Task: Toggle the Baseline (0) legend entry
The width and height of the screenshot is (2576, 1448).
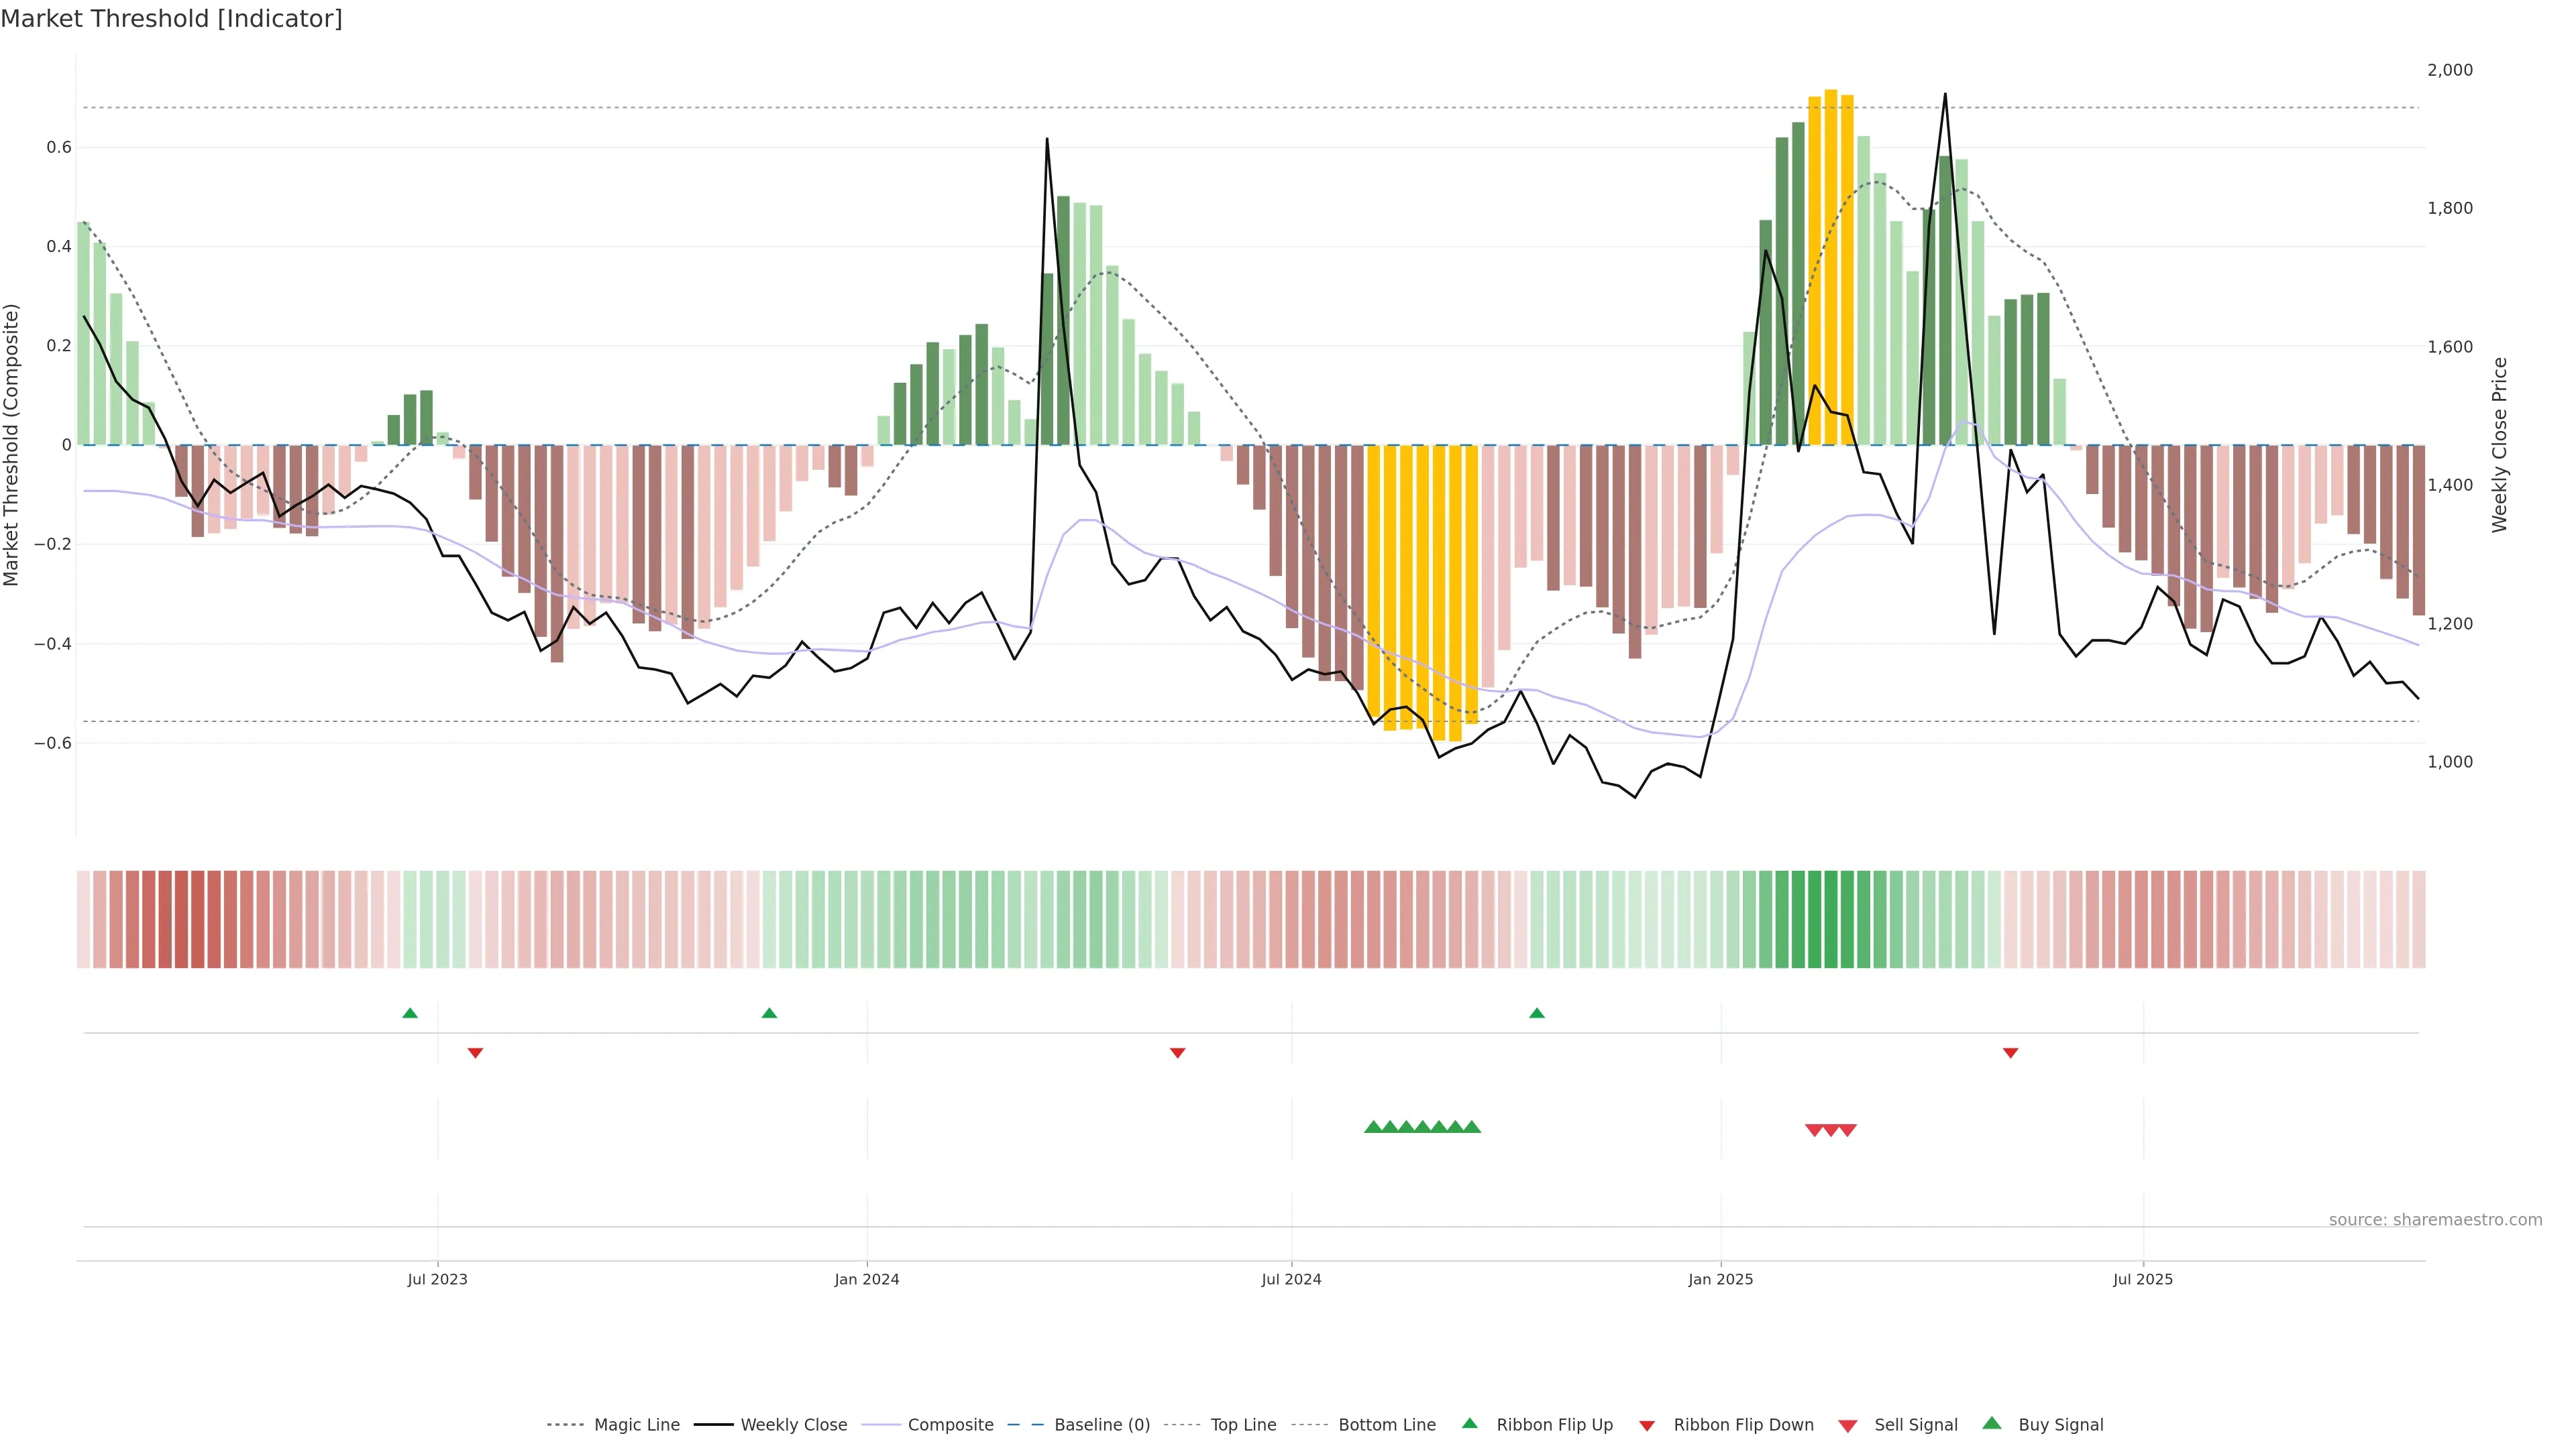Action: [x=1101, y=1425]
